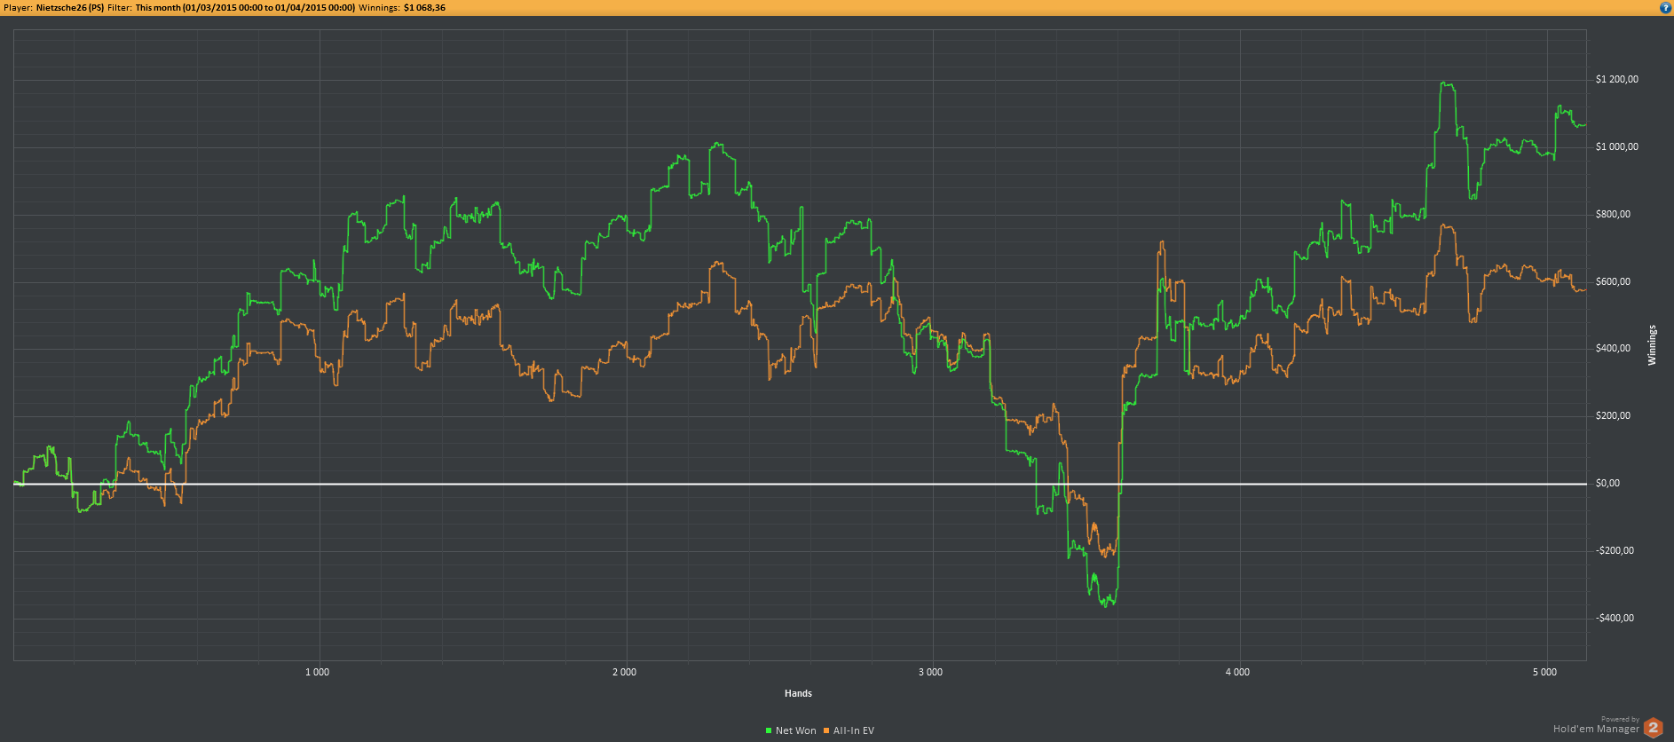1674x742 pixels.
Task: Click the "Hands" horizontal axis title
Action: [798, 694]
